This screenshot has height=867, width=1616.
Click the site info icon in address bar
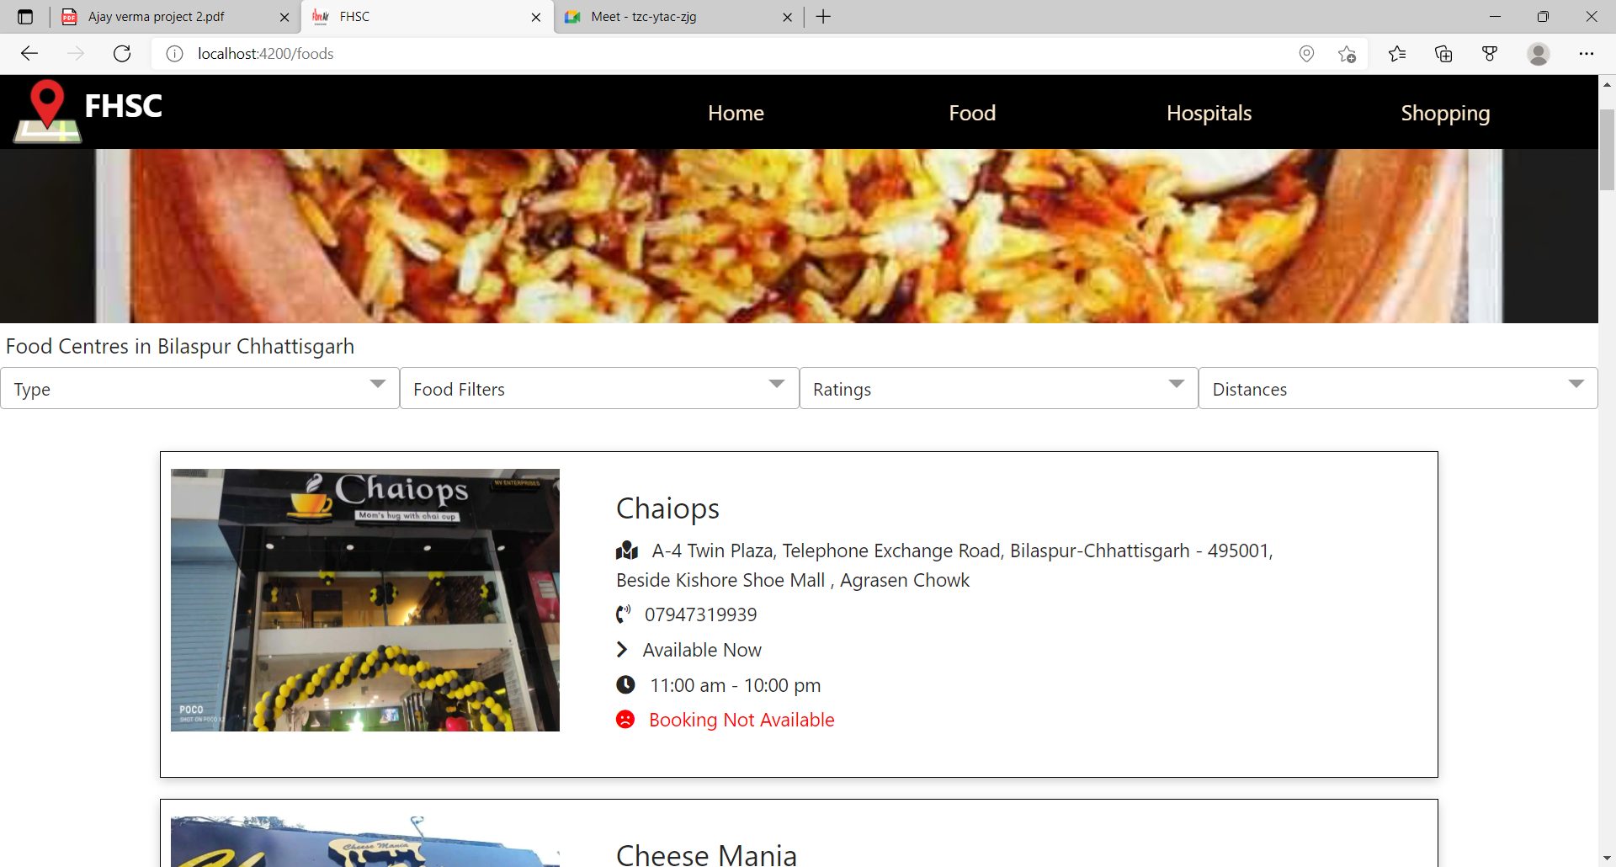175,53
